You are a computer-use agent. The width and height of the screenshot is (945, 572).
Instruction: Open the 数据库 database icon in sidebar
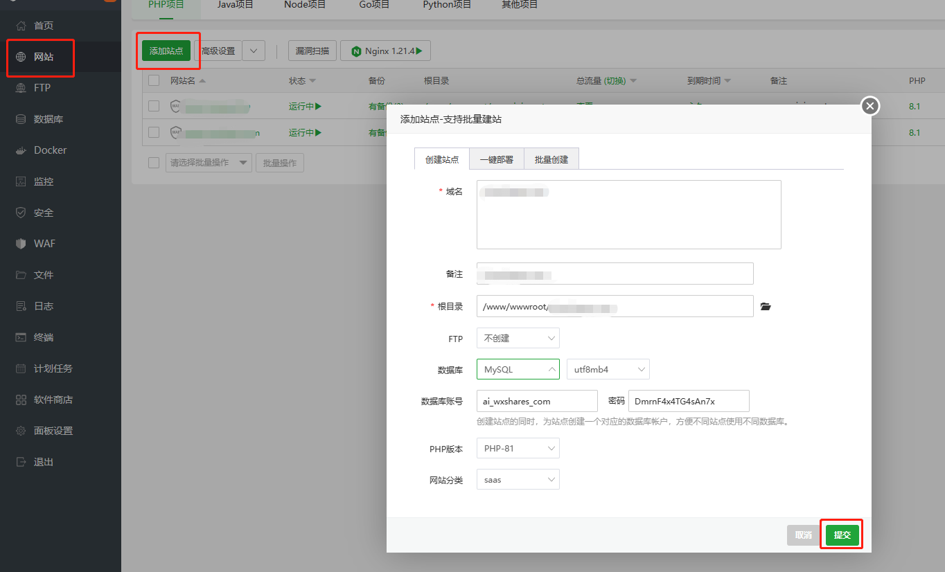click(21, 119)
